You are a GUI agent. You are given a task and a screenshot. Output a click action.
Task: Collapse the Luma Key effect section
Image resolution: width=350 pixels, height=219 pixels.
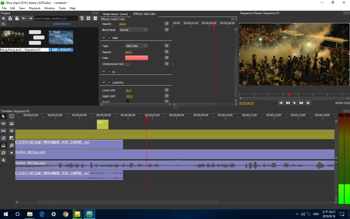tap(104, 82)
